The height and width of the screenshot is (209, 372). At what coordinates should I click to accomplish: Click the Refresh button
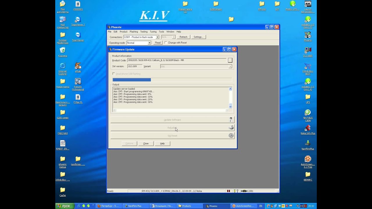pos(183,37)
